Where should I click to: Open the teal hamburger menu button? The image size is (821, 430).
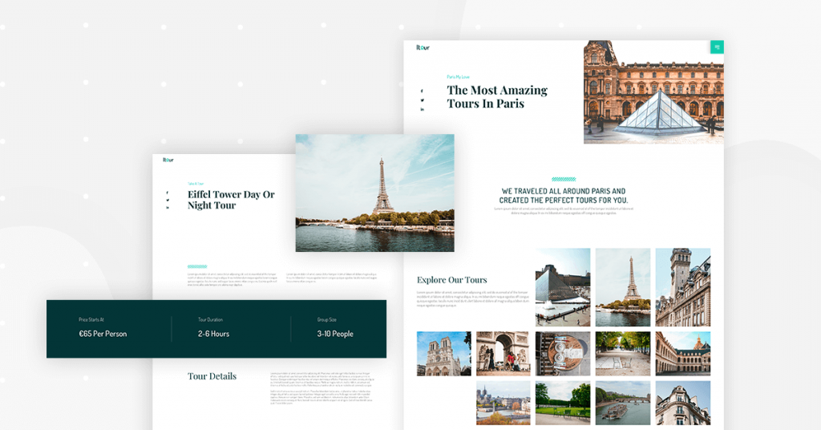(x=717, y=47)
